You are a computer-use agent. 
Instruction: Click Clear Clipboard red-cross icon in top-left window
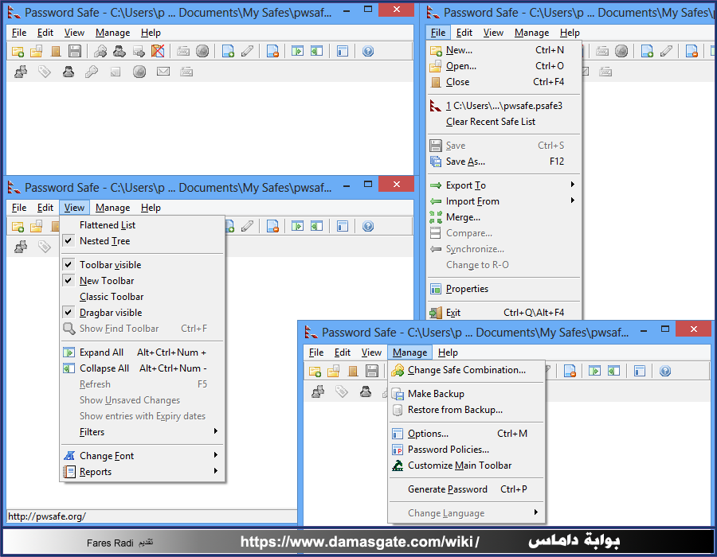158,51
